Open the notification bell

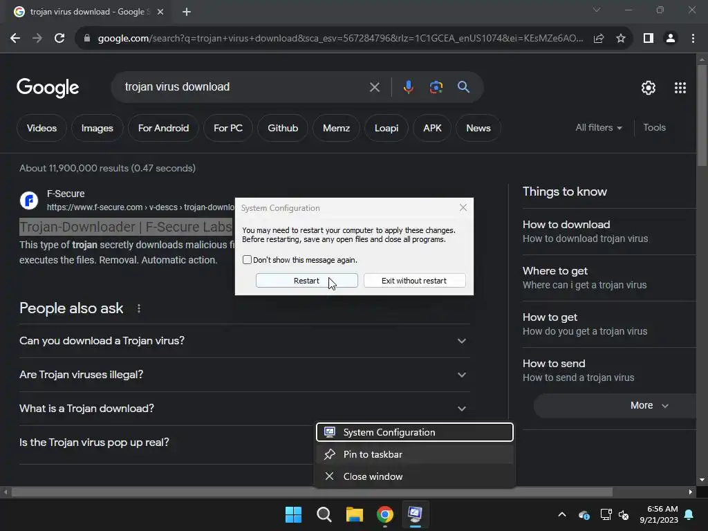click(689, 514)
